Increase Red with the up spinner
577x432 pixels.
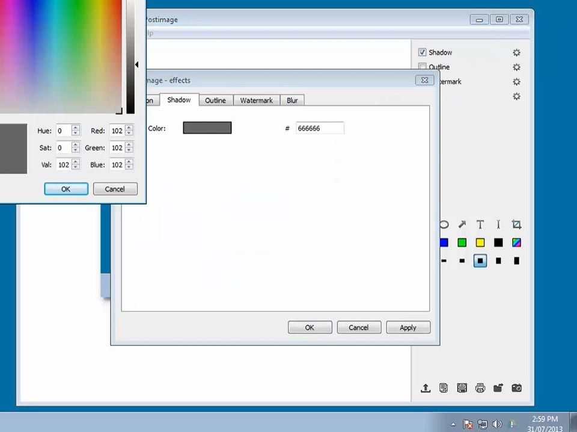click(x=129, y=128)
